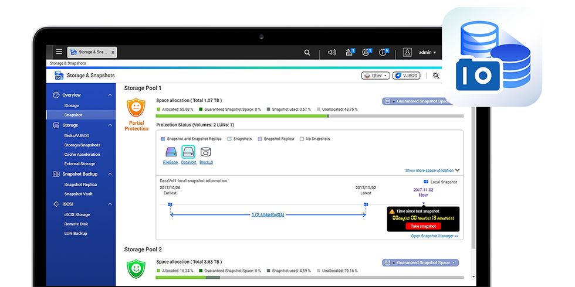Click the search magnifier icon
Image resolution: width=575 pixels, height=287 pixels.
[x=307, y=52]
